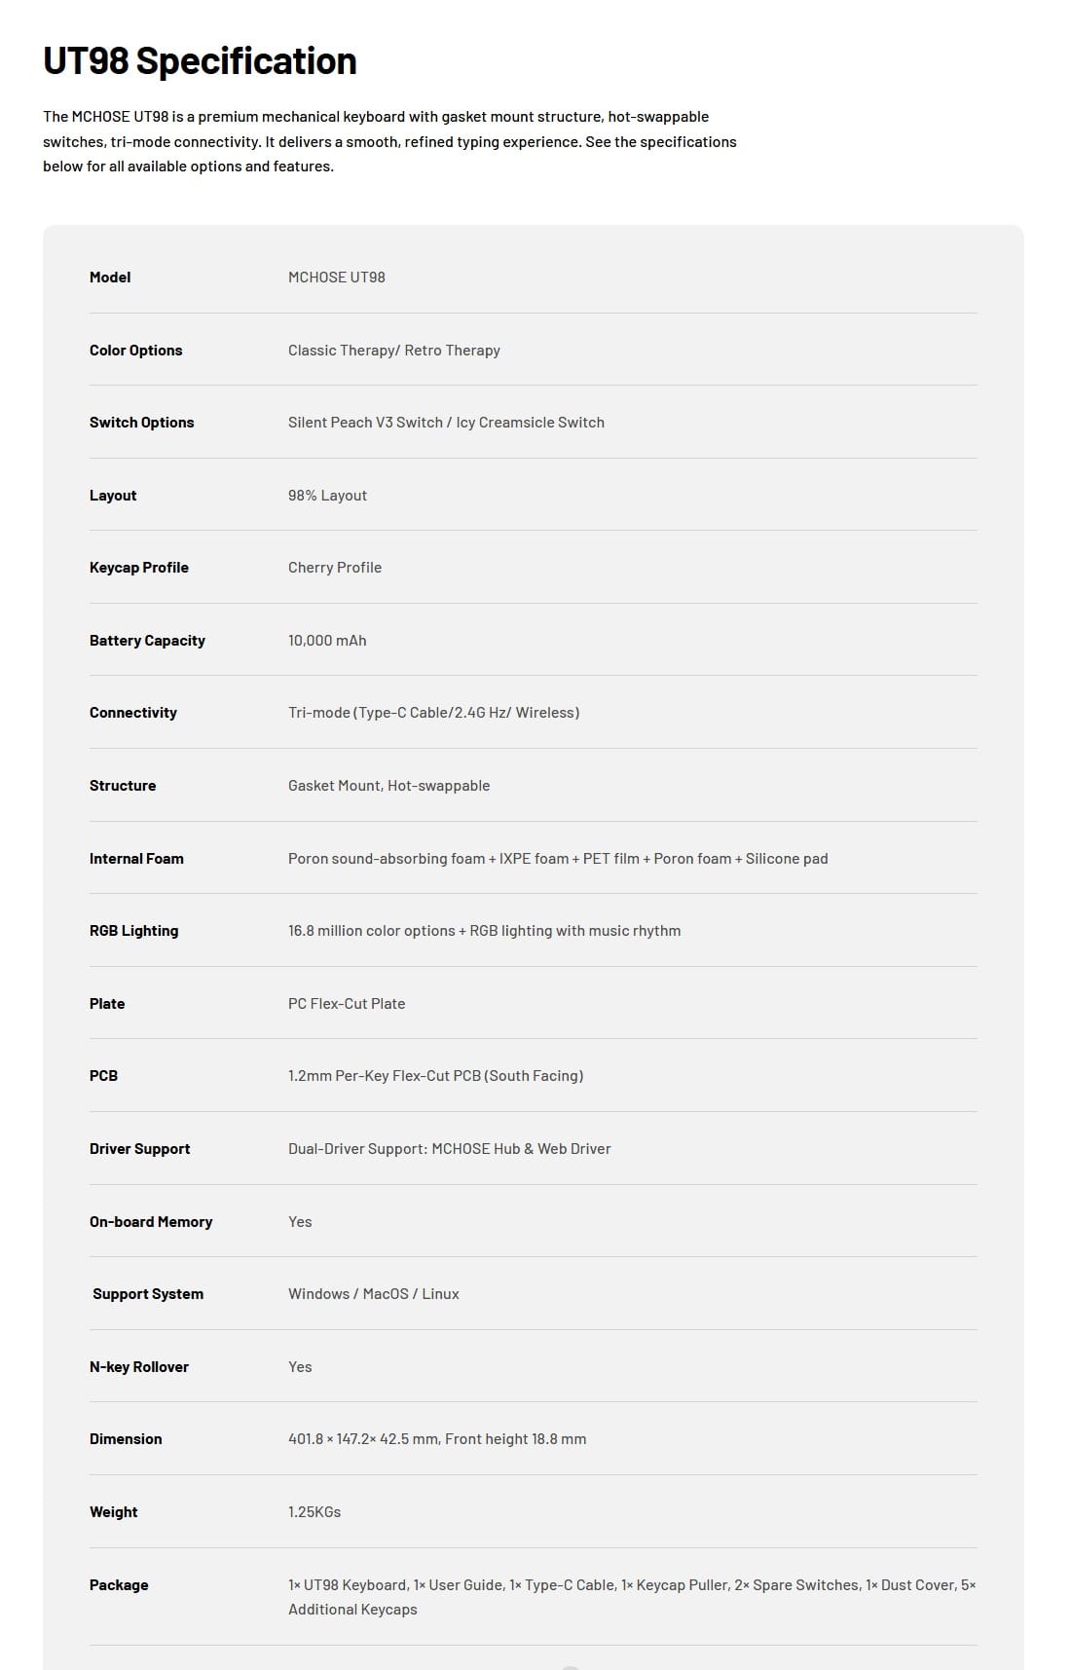Click the Switch Options label
The height and width of the screenshot is (1670, 1071).
pos(142,423)
